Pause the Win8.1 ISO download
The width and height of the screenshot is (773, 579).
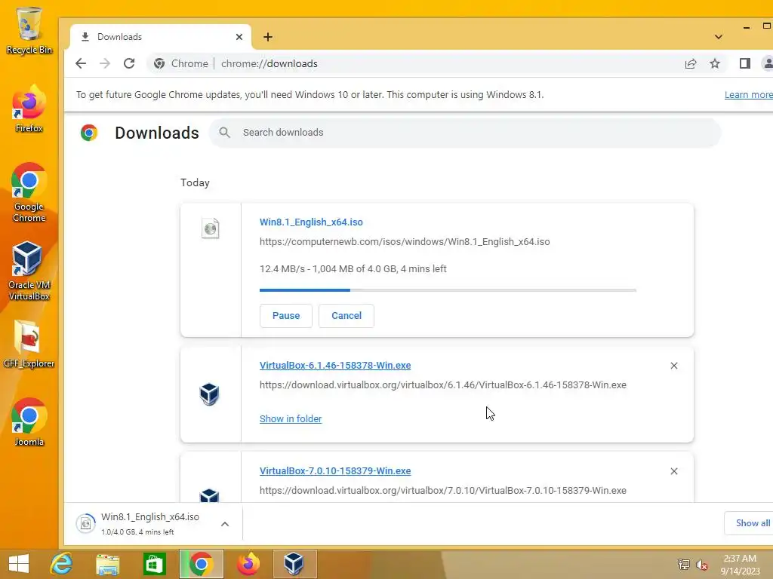point(286,316)
